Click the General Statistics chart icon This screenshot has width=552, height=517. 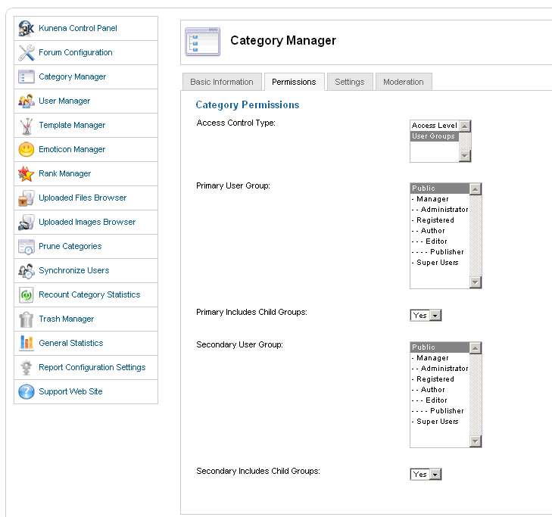pyautogui.click(x=27, y=344)
